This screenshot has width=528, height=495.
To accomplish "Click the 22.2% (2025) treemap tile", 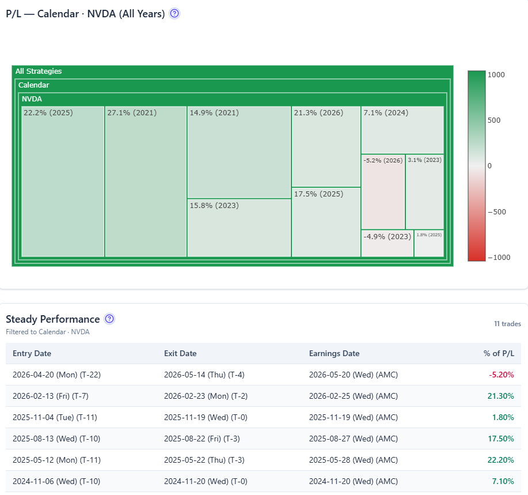I will [63, 182].
